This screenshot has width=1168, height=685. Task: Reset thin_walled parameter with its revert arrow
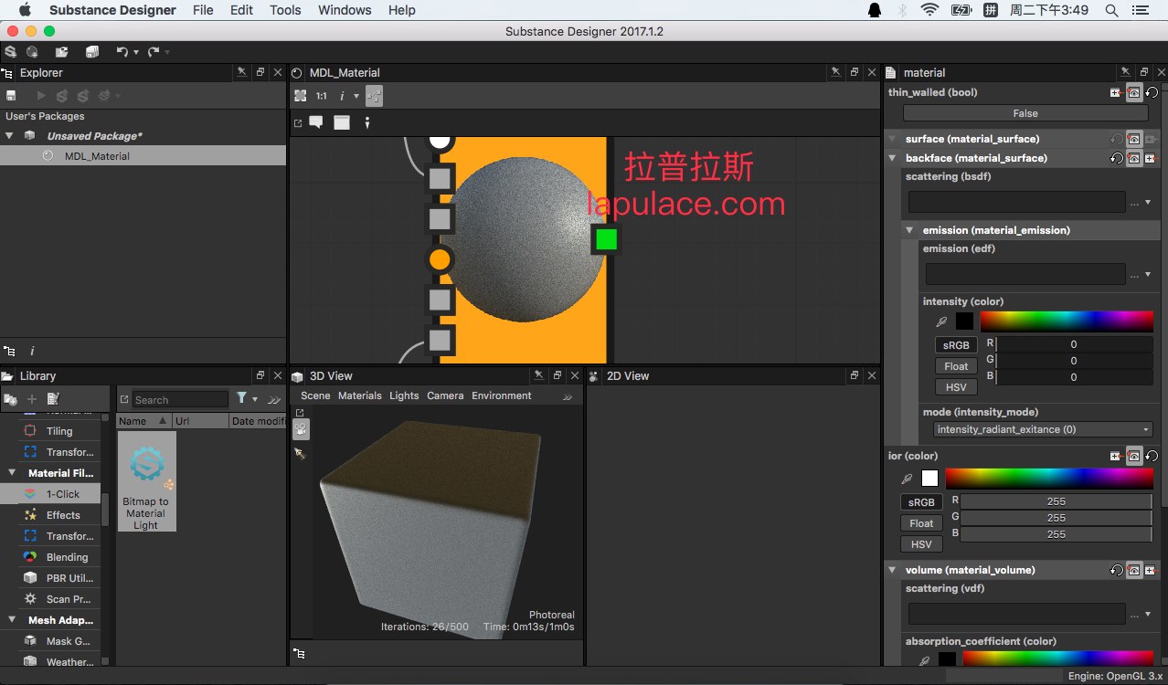pos(1152,92)
